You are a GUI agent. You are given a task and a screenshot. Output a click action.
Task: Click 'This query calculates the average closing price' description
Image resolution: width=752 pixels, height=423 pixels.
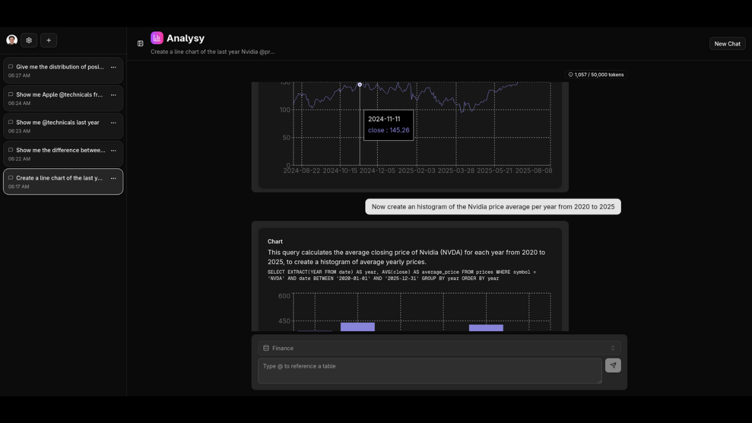(x=407, y=257)
